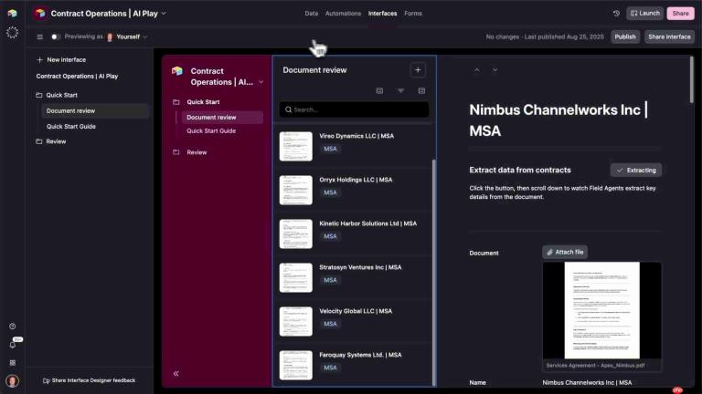Open the group records icon in list toolbar
Screen dimensions: 702x394
click(x=379, y=90)
